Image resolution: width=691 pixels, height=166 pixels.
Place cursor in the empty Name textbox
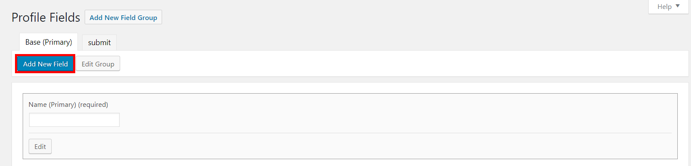(x=74, y=120)
